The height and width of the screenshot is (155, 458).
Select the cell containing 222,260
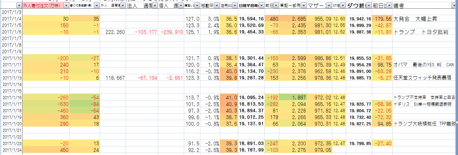pyautogui.click(x=113, y=32)
